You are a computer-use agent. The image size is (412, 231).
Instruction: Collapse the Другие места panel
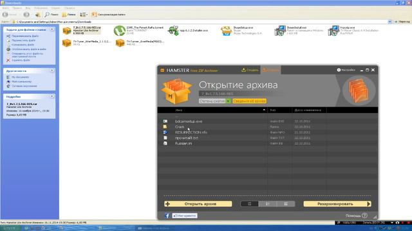pos(52,71)
